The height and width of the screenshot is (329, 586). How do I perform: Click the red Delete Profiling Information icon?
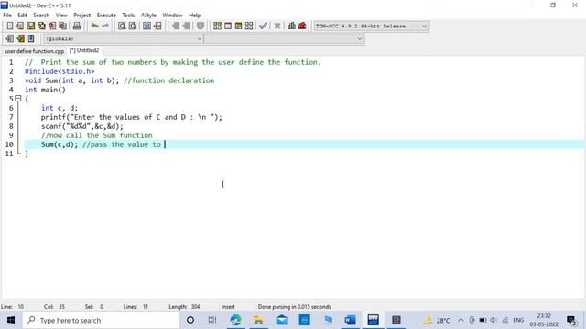tap(302, 26)
